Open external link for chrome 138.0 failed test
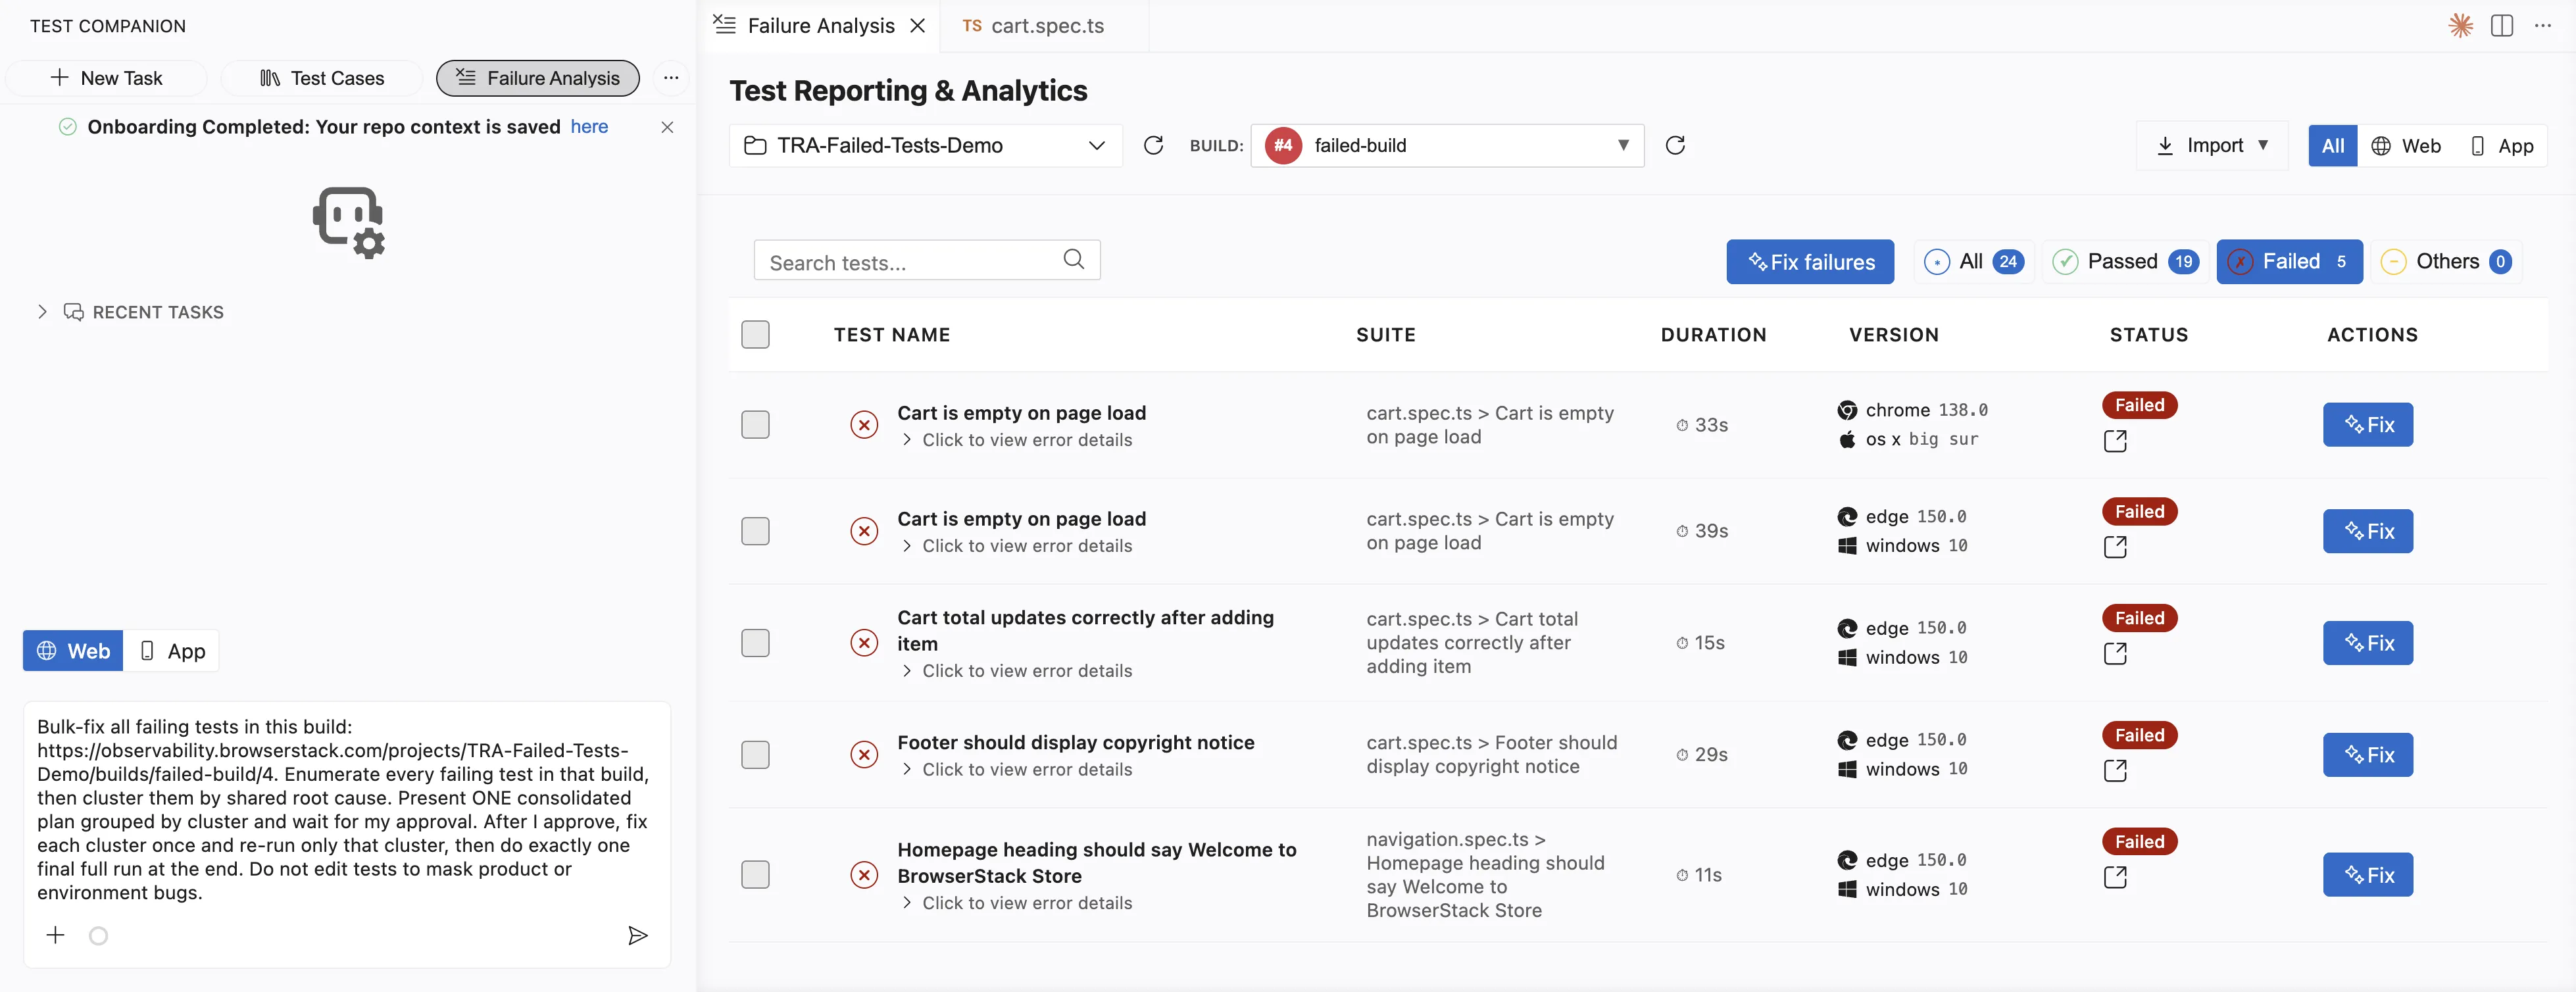The image size is (2576, 992). (2115, 440)
